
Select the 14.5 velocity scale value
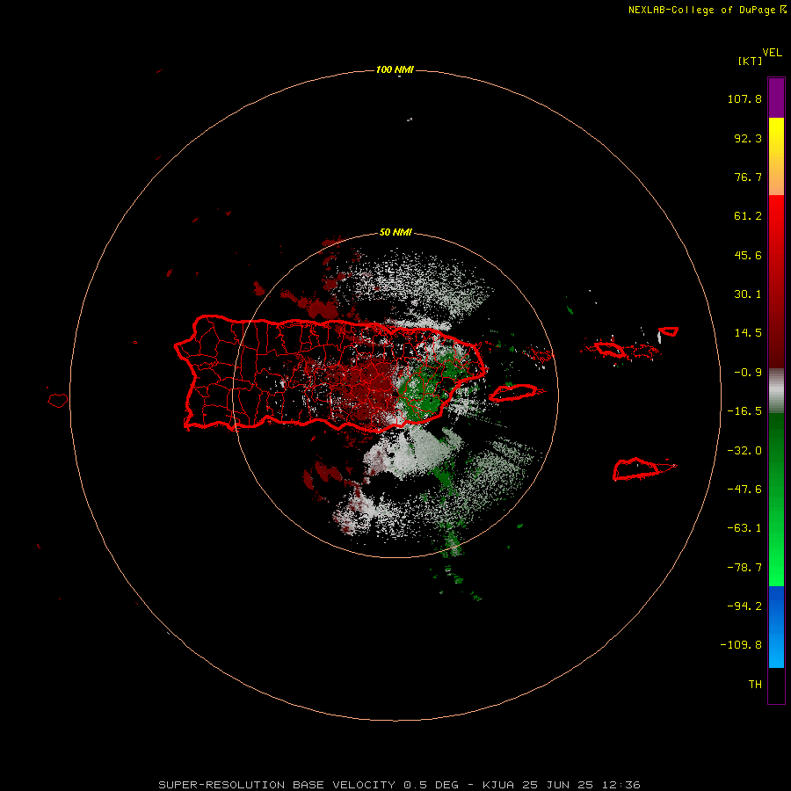(748, 333)
